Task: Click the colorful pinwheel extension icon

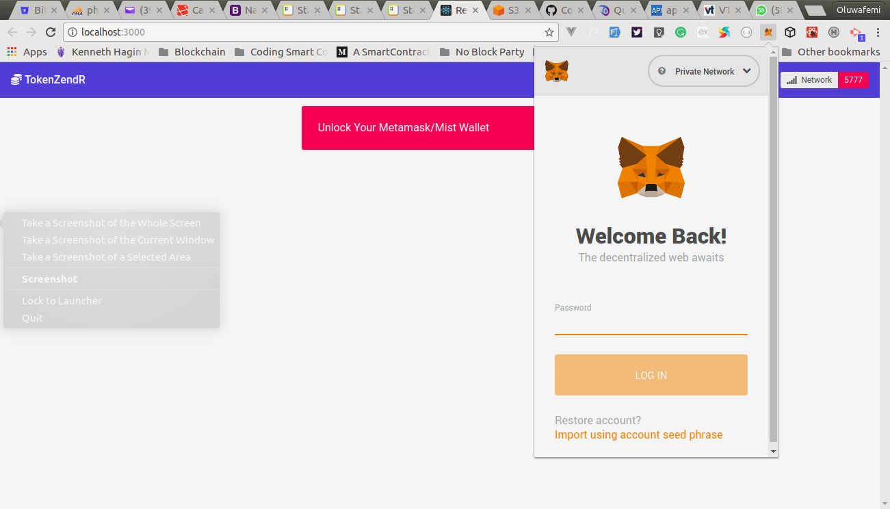Action: pos(724,32)
